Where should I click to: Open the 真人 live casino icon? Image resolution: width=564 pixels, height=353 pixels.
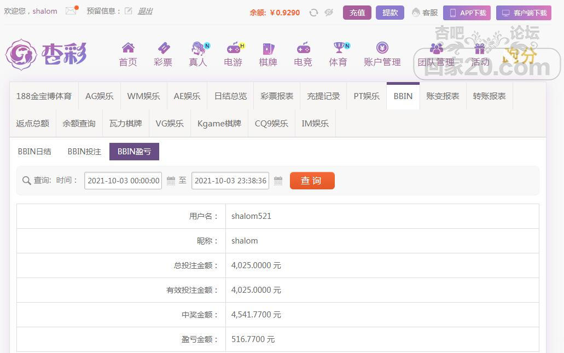[x=197, y=48]
